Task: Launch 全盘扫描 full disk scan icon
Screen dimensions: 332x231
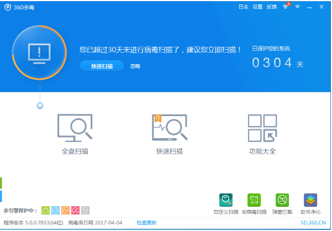Action: coord(75,128)
